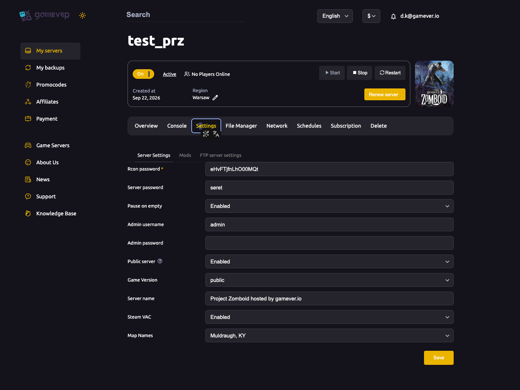Click the help icon beside Public server

coord(160,261)
